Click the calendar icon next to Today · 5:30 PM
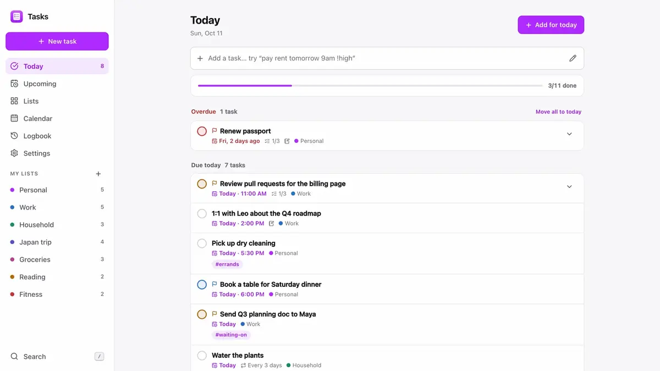This screenshot has width=660, height=371. (215, 253)
